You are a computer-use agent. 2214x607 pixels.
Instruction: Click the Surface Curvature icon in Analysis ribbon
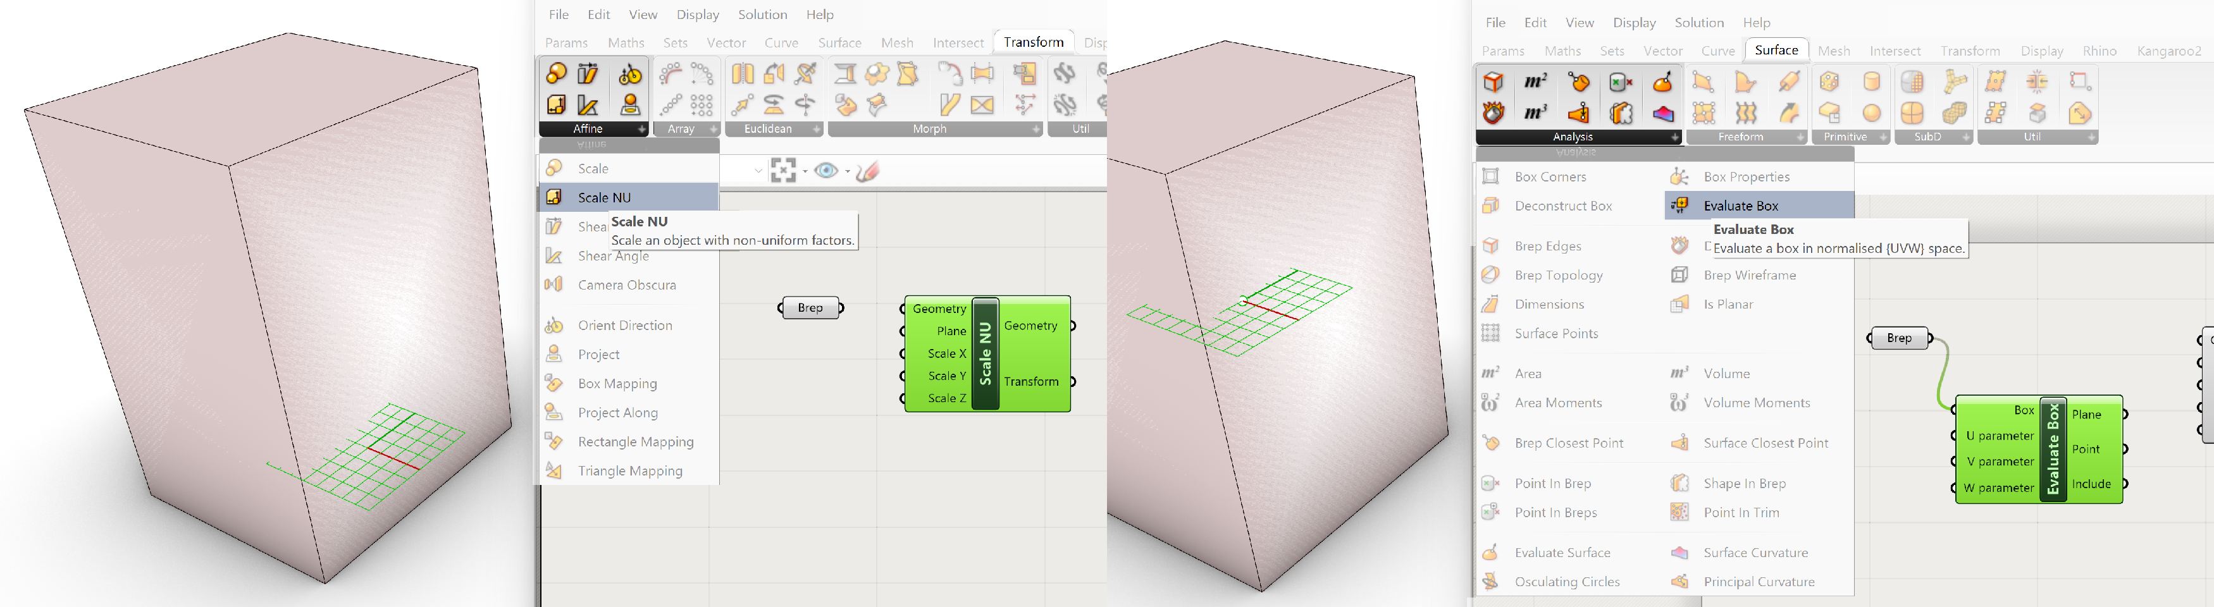[x=1662, y=113]
